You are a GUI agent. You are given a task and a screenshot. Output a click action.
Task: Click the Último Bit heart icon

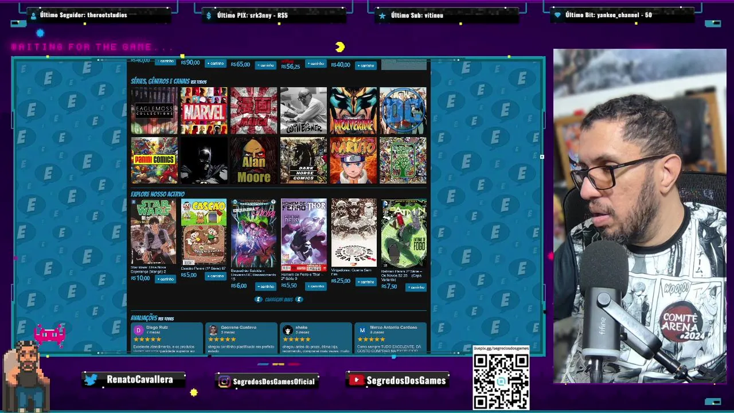point(557,15)
